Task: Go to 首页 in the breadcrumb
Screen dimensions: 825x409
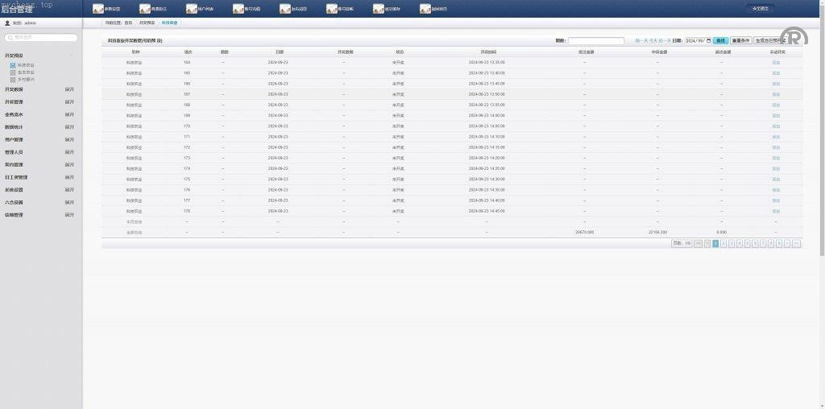Action: [x=129, y=23]
